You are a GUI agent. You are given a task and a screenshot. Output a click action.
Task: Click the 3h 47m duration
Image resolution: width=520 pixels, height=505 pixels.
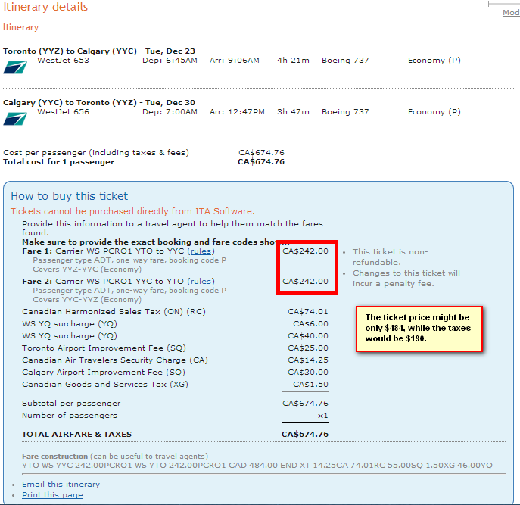tap(293, 112)
